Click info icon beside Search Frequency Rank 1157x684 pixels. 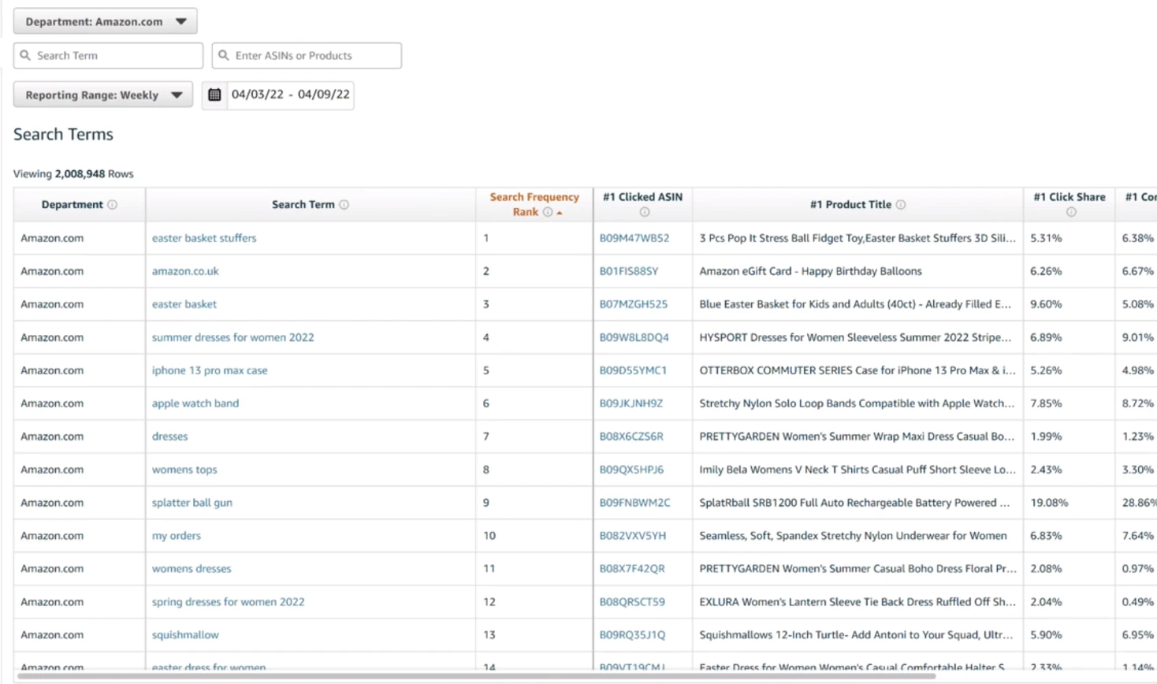[x=548, y=212]
